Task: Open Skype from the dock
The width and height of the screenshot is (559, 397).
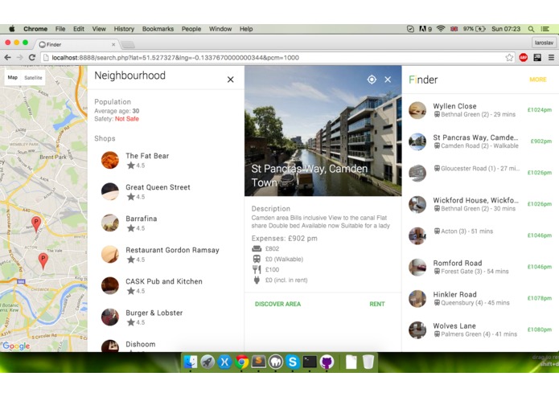Action: (x=293, y=362)
